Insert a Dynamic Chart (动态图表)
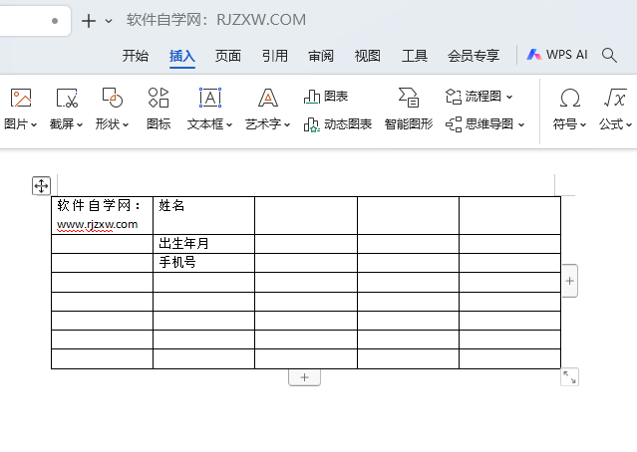This screenshot has width=637, height=452. pyautogui.click(x=338, y=124)
